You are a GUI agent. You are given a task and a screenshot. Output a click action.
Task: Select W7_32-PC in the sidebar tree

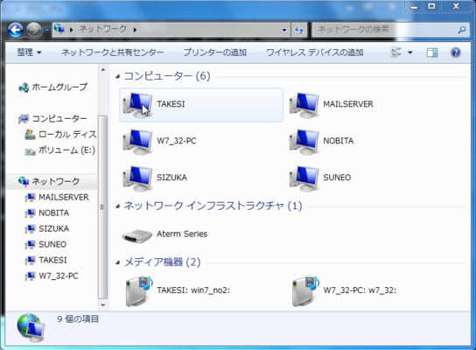[x=52, y=276]
